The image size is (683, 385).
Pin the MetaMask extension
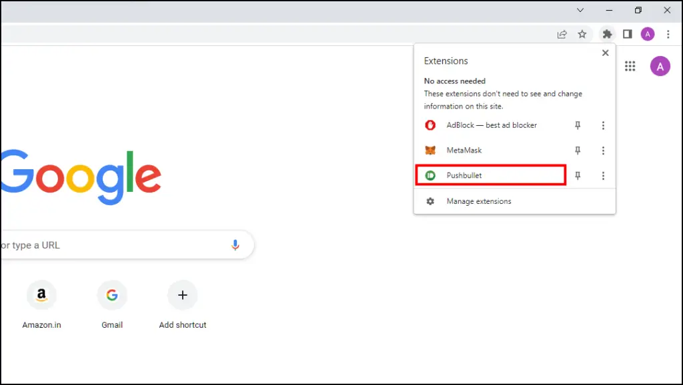[578, 151]
